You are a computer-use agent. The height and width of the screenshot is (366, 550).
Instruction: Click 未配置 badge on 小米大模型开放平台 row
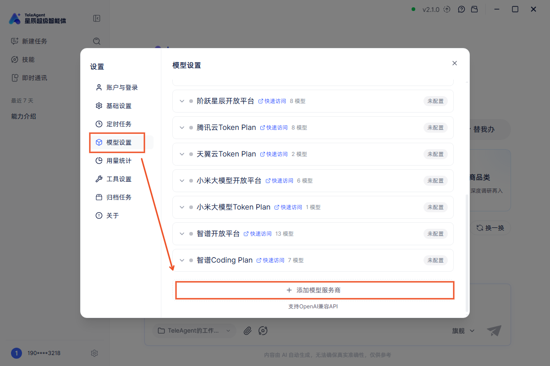click(x=435, y=181)
